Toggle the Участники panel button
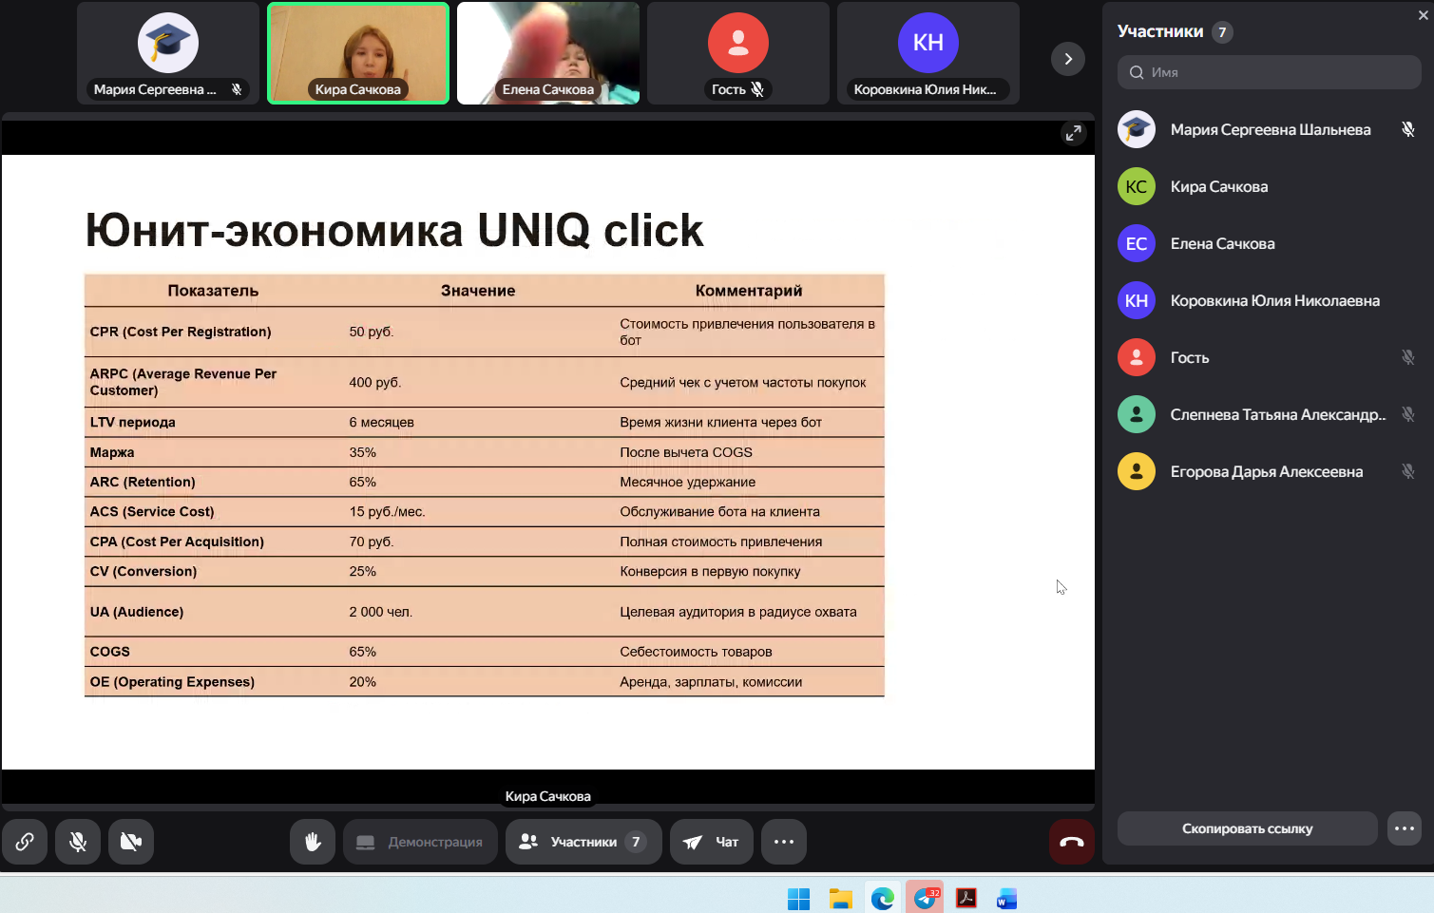Screen dimensions: 1434x913 583,842
